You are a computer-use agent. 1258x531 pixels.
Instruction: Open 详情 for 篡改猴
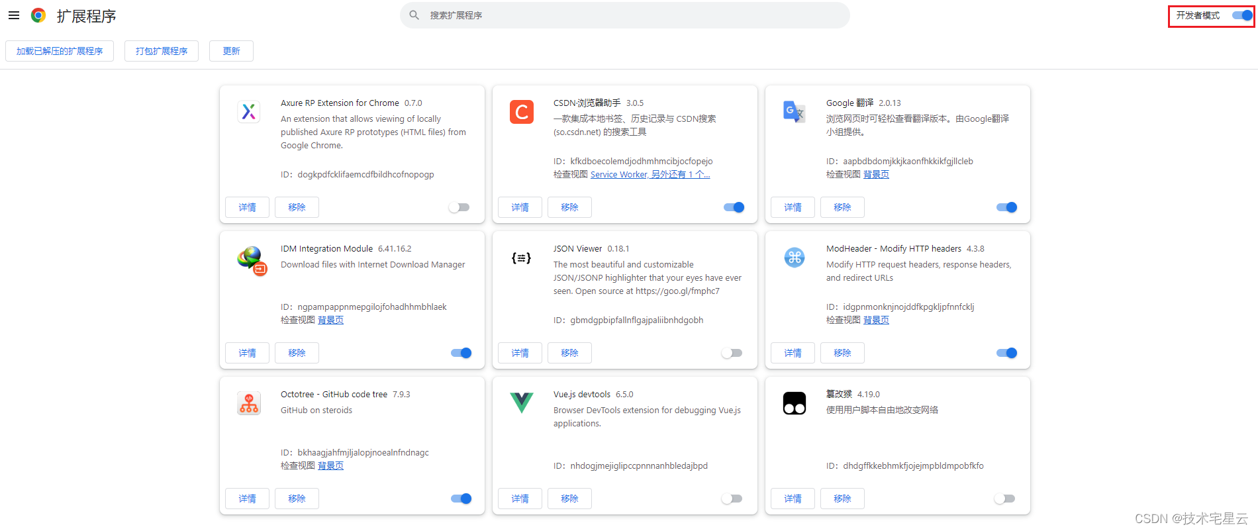793,499
